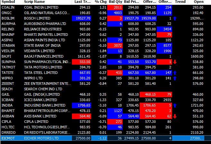Viewport: 211px width, 144px height.
Task: Select the SEARCH CHEM IND LTD row
Action: [x=102, y=89]
